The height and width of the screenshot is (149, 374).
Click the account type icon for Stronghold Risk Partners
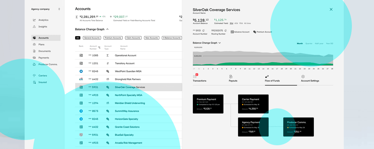[108, 79]
